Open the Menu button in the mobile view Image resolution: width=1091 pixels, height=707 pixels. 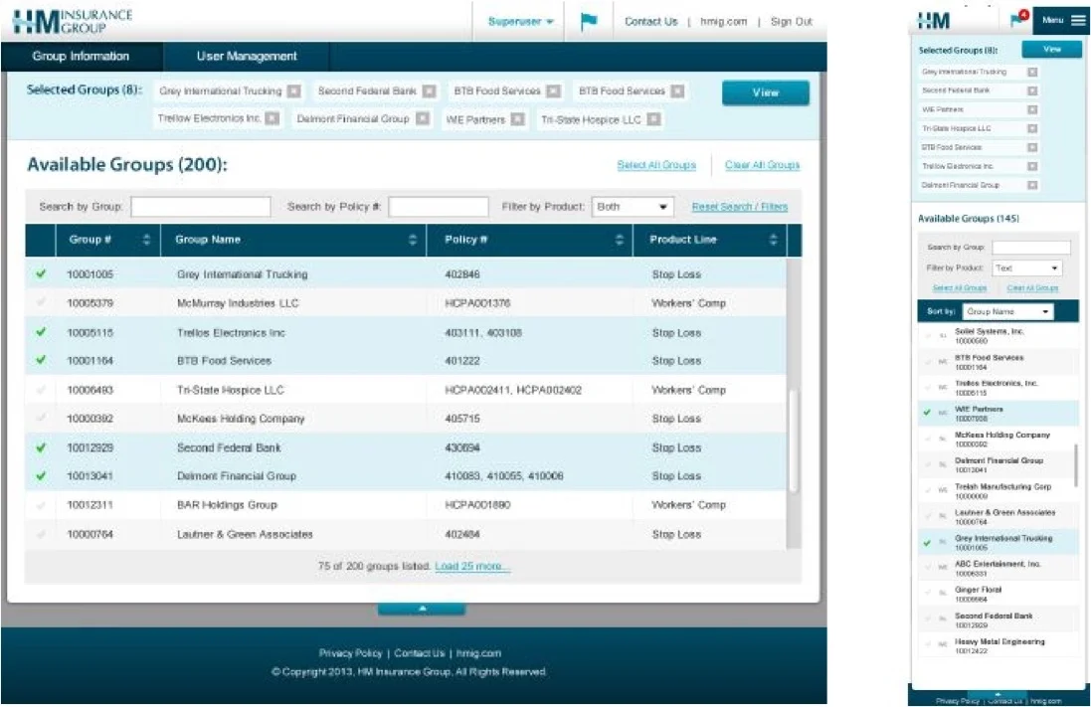(1062, 20)
